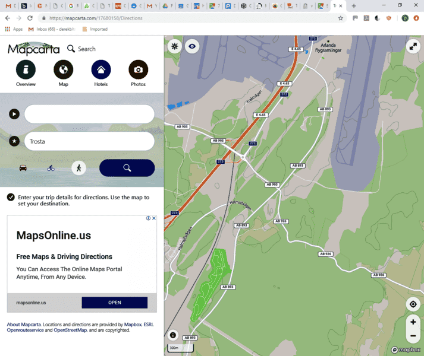Locate my position on map
Screen dimensions: 424x356
coord(413,304)
